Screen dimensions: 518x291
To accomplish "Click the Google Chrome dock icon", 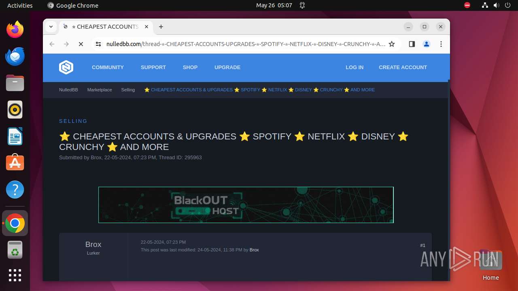I will pyautogui.click(x=15, y=223).
